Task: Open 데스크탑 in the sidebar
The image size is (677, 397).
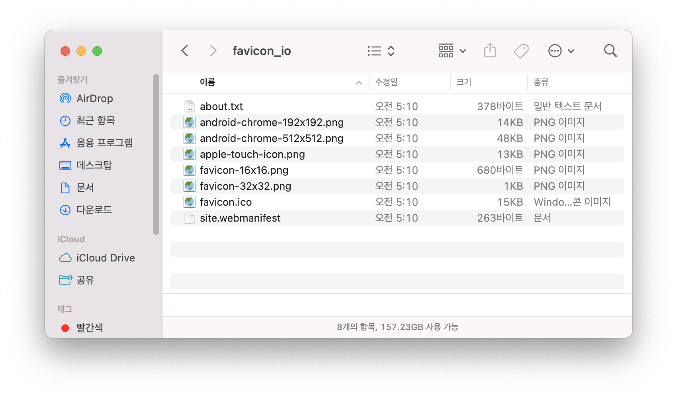Action: click(x=94, y=165)
